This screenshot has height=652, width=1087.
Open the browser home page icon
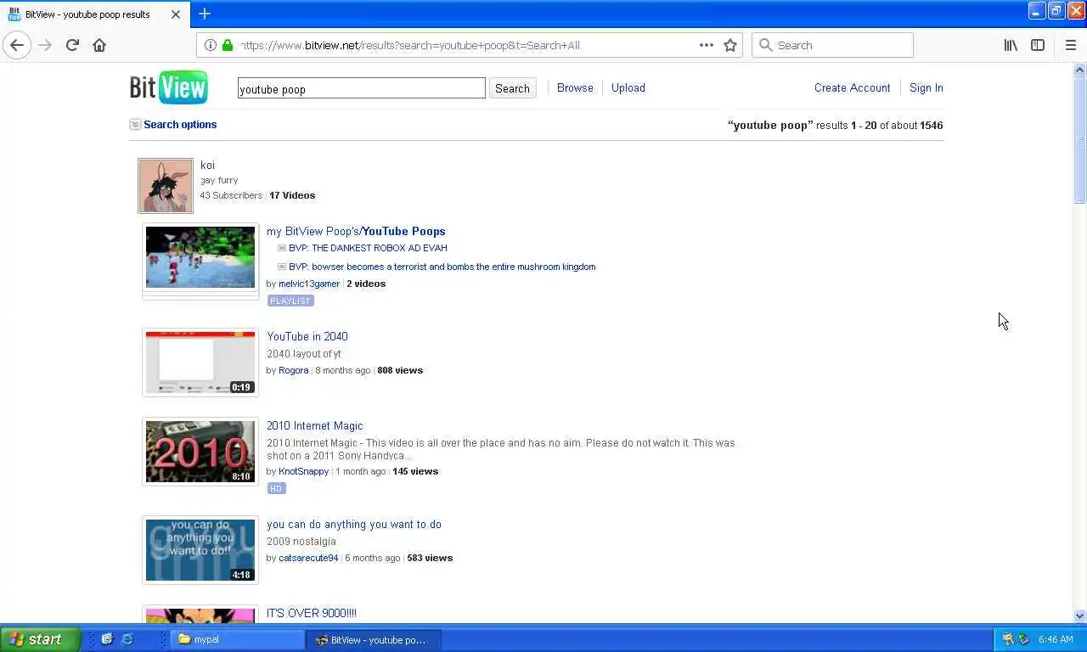pos(99,45)
